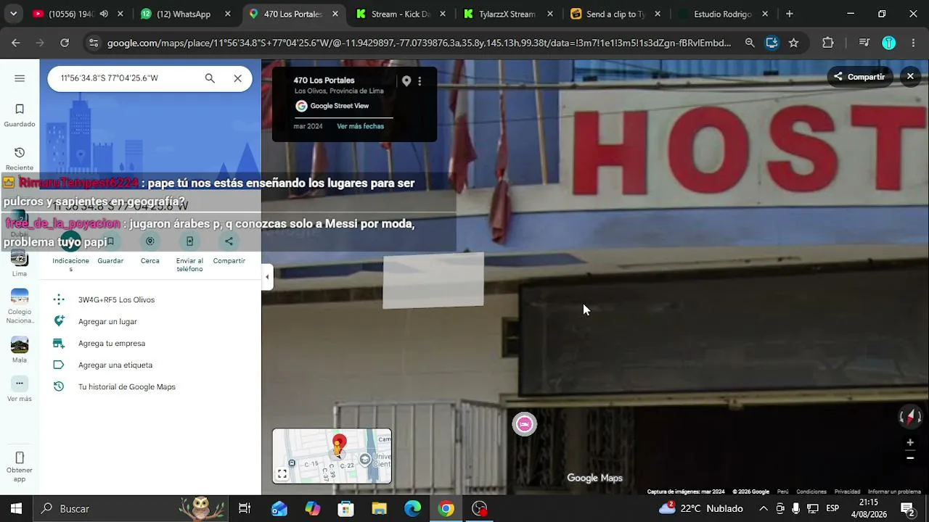The width and height of the screenshot is (929, 522).
Task: Collapse the side panel with arrow
Action: coord(267,276)
